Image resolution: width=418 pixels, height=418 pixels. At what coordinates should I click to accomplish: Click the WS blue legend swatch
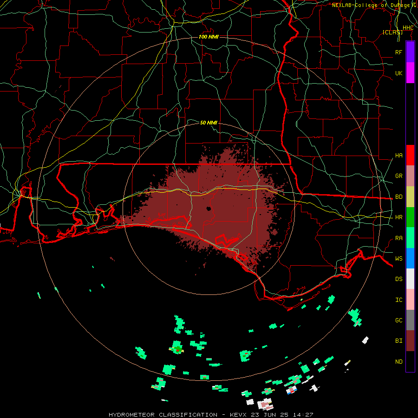[410, 258]
